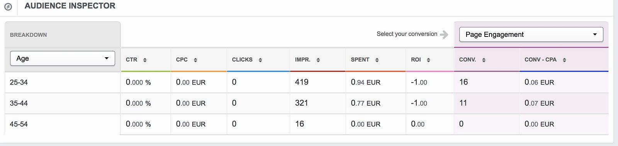Open the Page Engagement conversion dropdown
The image size is (618, 146).
(x=531, y=35)
